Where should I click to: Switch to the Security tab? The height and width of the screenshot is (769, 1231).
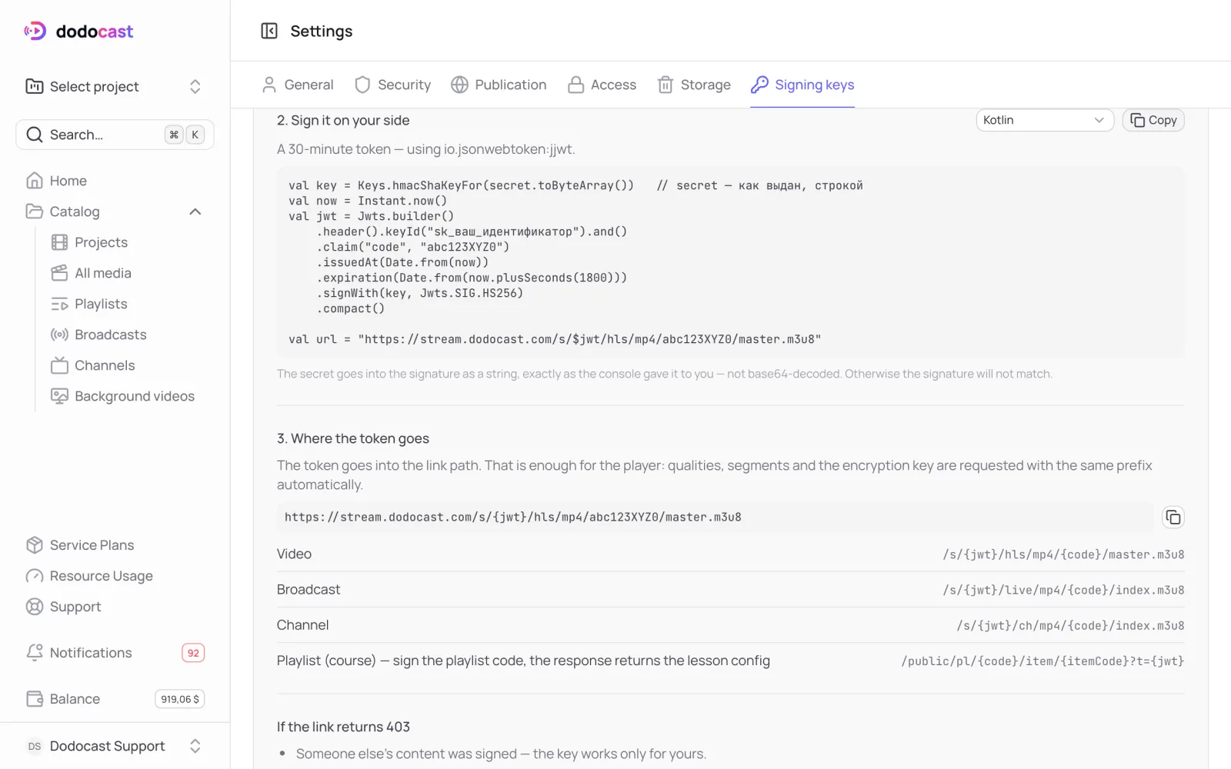pos(393,85)
